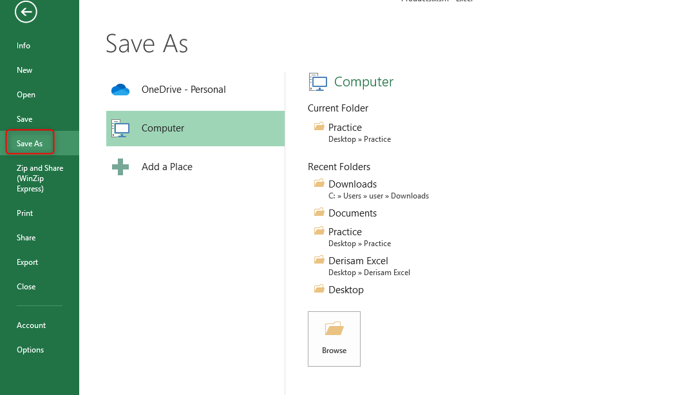This screenshot has height=395, width=680.
Task: Select Zip and Share (WinZip Express)
Action: [39, 178]
